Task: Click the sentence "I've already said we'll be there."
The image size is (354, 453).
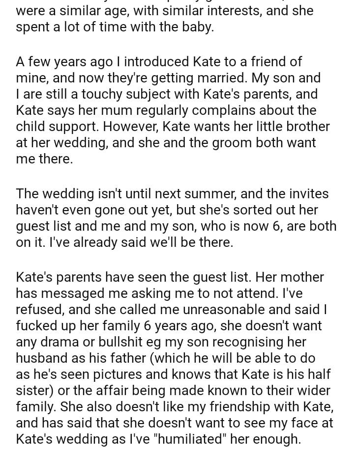Action: click(x=124, y=242)
